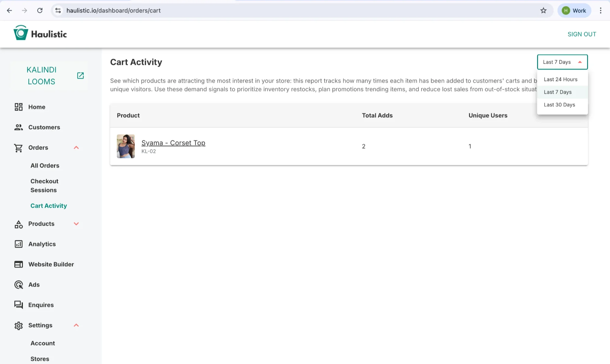The width and height of the screenshot is (610, 364).
Task: Open the Kalindi Looms external store link icon
Action: point(80,76)
